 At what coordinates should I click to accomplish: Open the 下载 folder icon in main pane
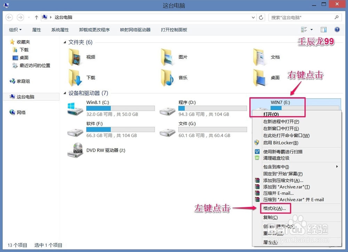[75, 78]
